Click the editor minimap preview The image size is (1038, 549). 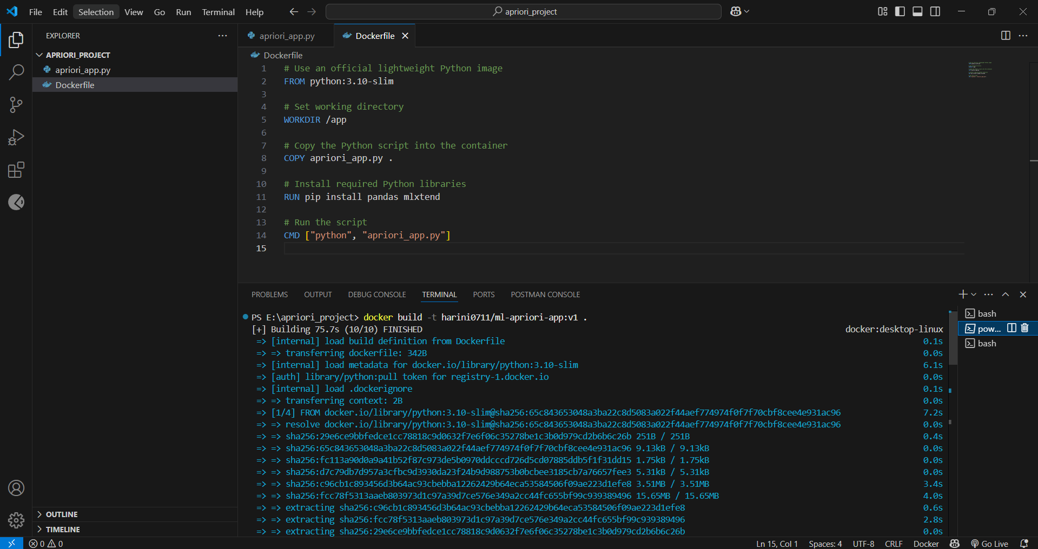[980, 70]
